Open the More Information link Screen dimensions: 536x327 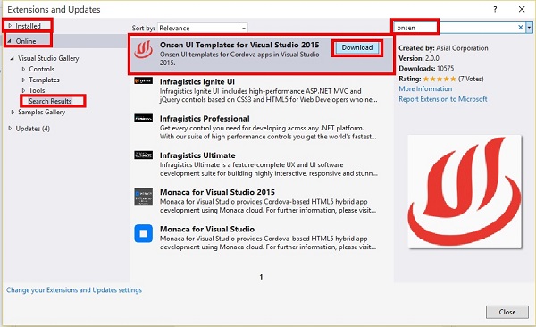coord(425,89)
